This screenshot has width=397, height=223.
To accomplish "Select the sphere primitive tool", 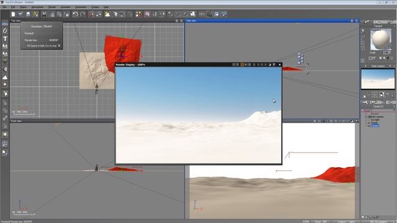I will tap(5, 31).
